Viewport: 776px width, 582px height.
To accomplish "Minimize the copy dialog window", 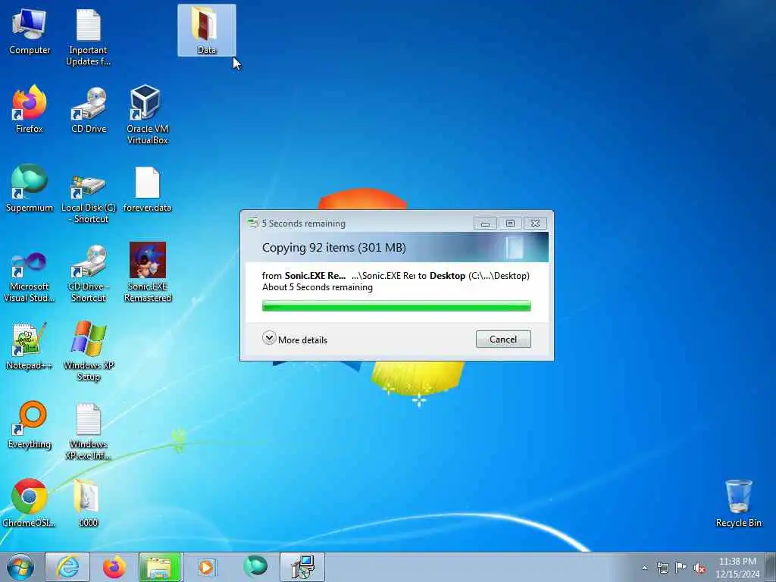I will pos(485,224).
